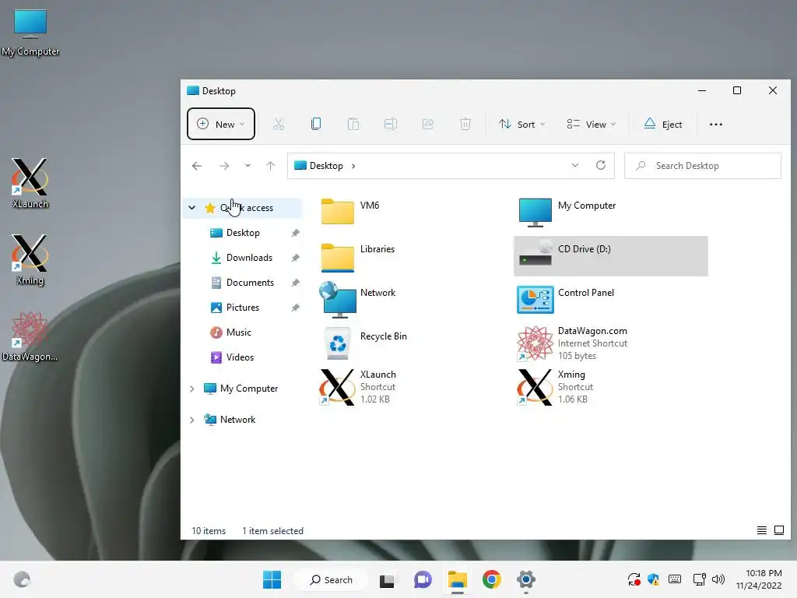797x598 pixels.
Task: Click the Cut scissors icon in toolbar
Action: coord(279,124)
